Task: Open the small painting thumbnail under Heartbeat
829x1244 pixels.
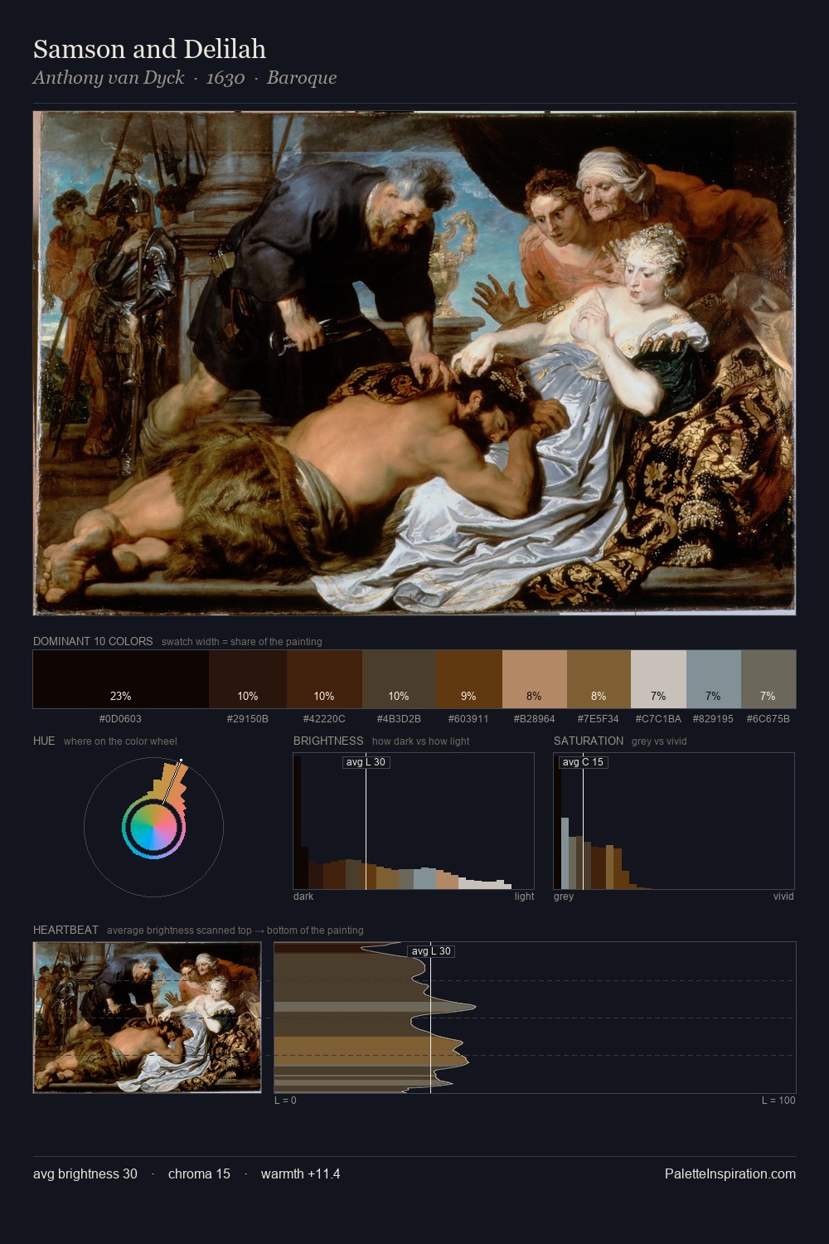Action: pos(147,1018)
